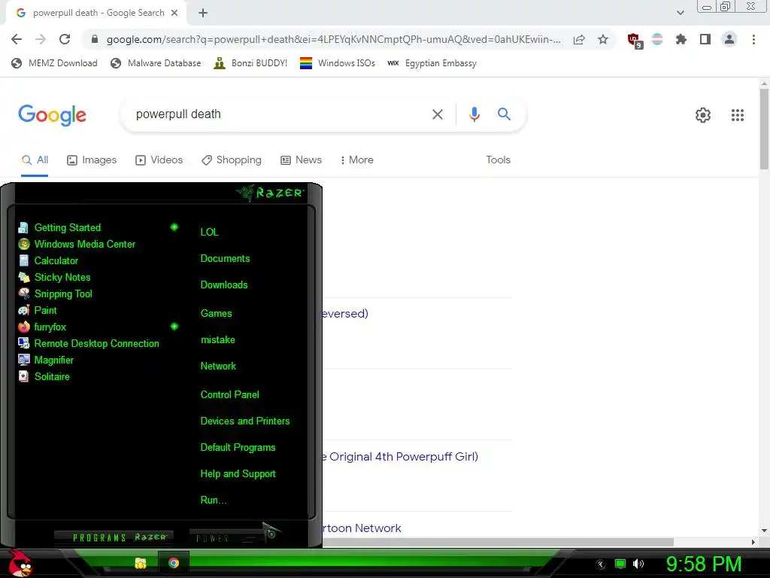This screenshot has height=578, width=770.
Task: Start voice search with microphone
Action: click(474, 114)
